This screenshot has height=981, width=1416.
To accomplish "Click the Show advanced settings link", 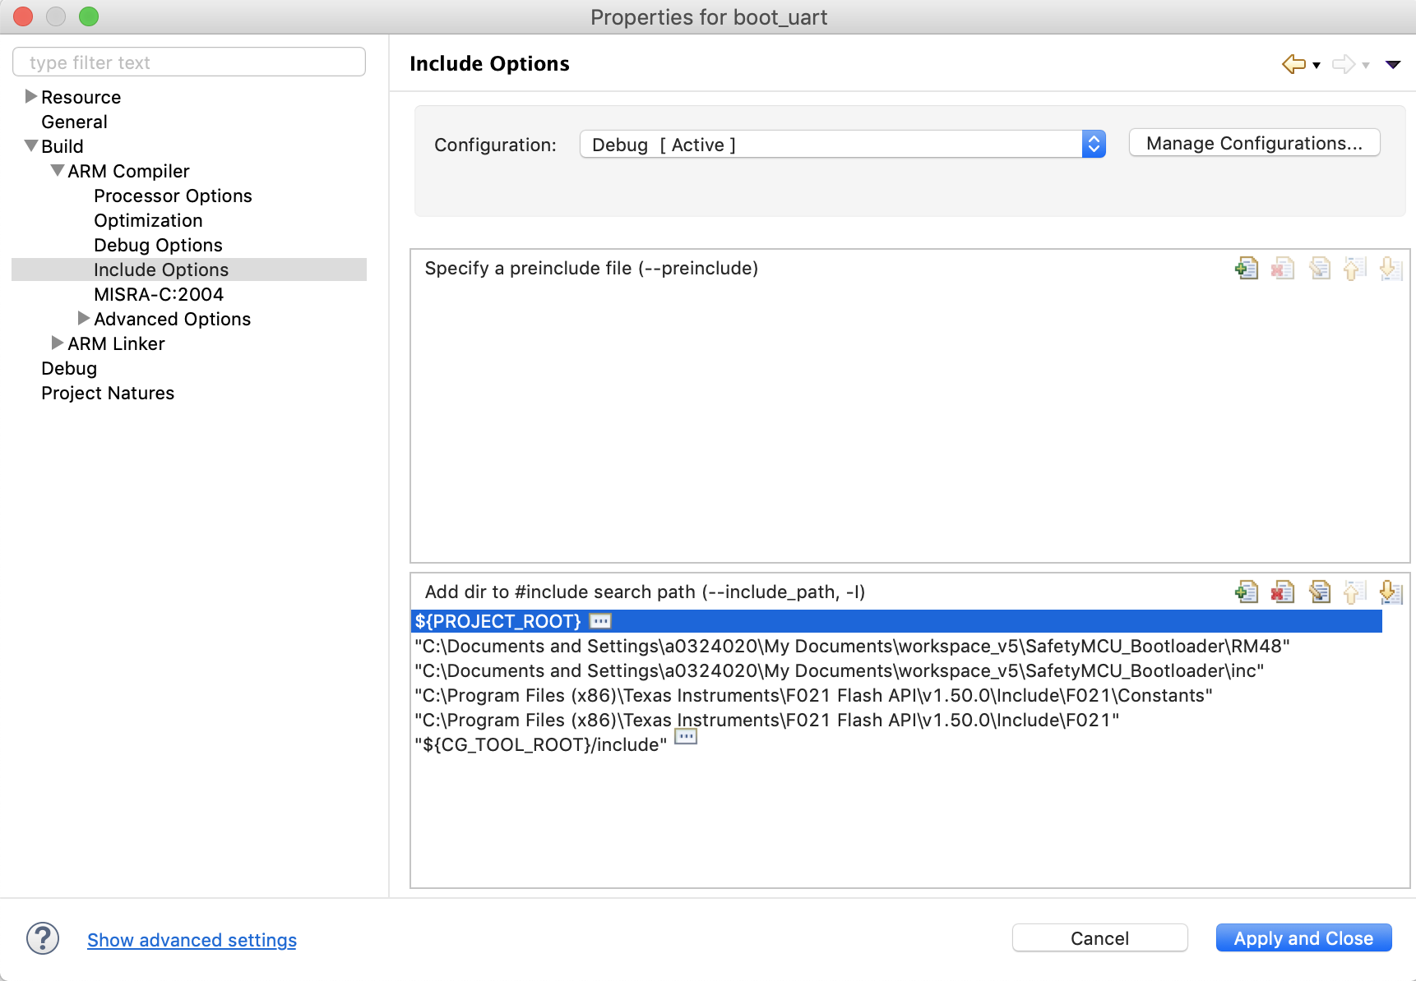I will pyautogui.click(x=192, y=940).
